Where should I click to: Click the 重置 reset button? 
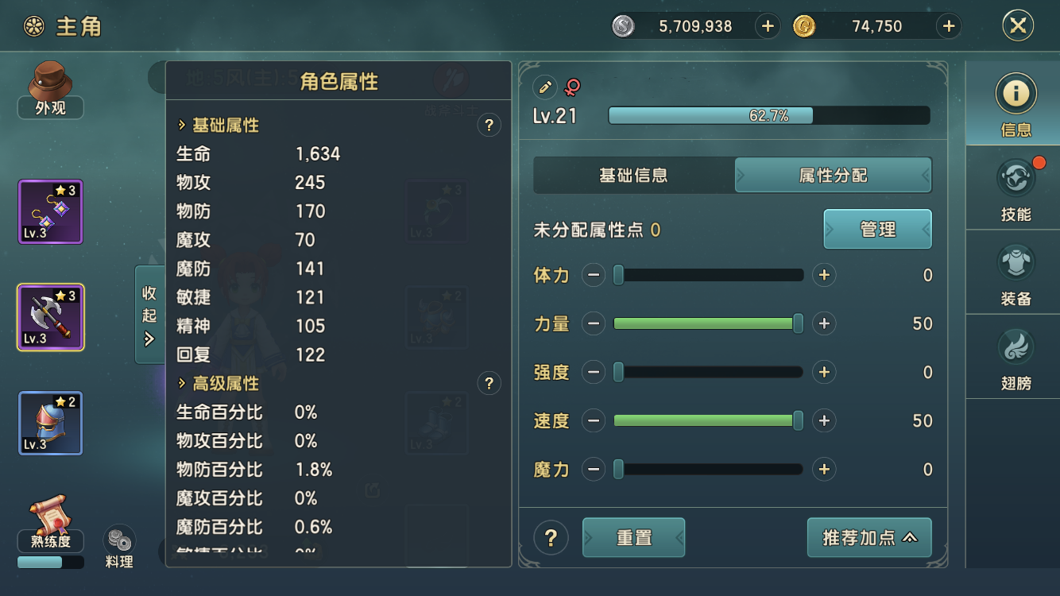click(x=633, y=538)
